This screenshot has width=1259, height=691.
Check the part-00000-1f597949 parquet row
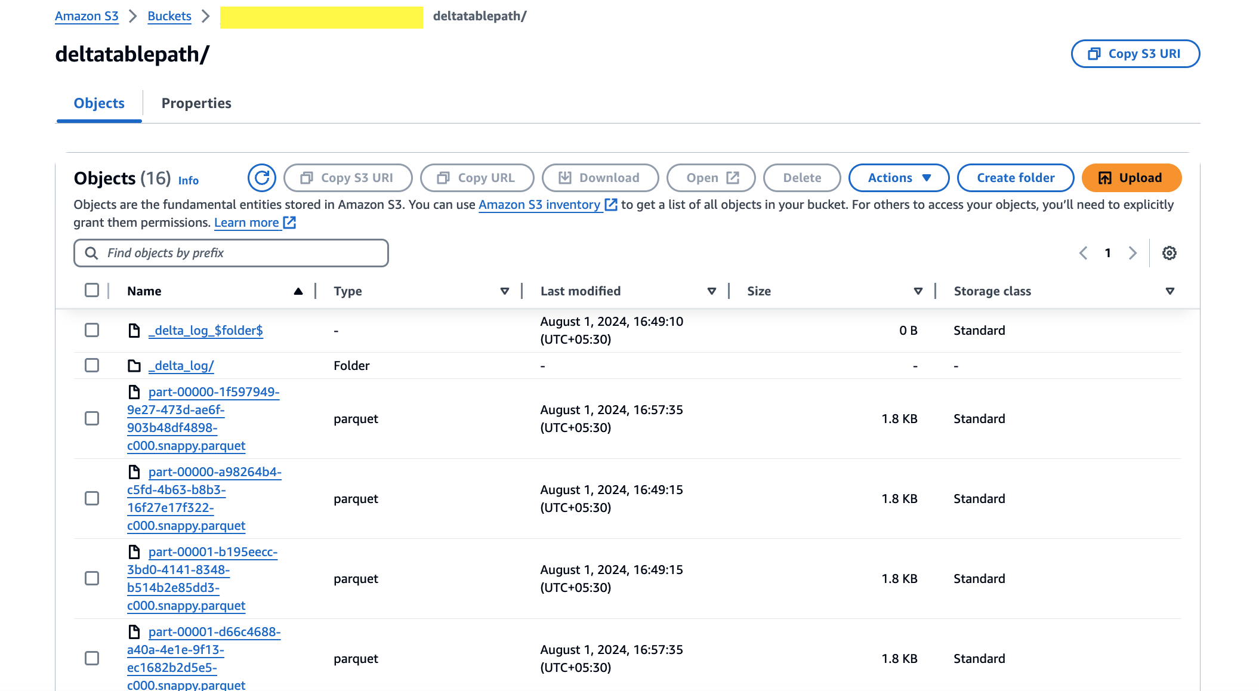click(92, 418)
